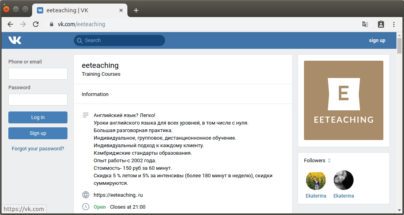Click the description lines icon
Image resolution: width=404 pixels, height=215 pixels.
click(x=86, y=115)
